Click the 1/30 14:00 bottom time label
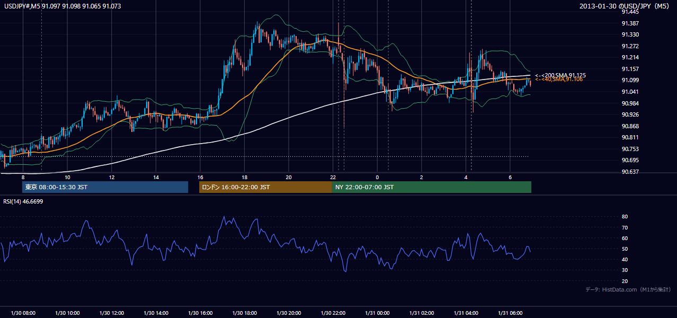The image size is (677, 318). coord(156,313)
